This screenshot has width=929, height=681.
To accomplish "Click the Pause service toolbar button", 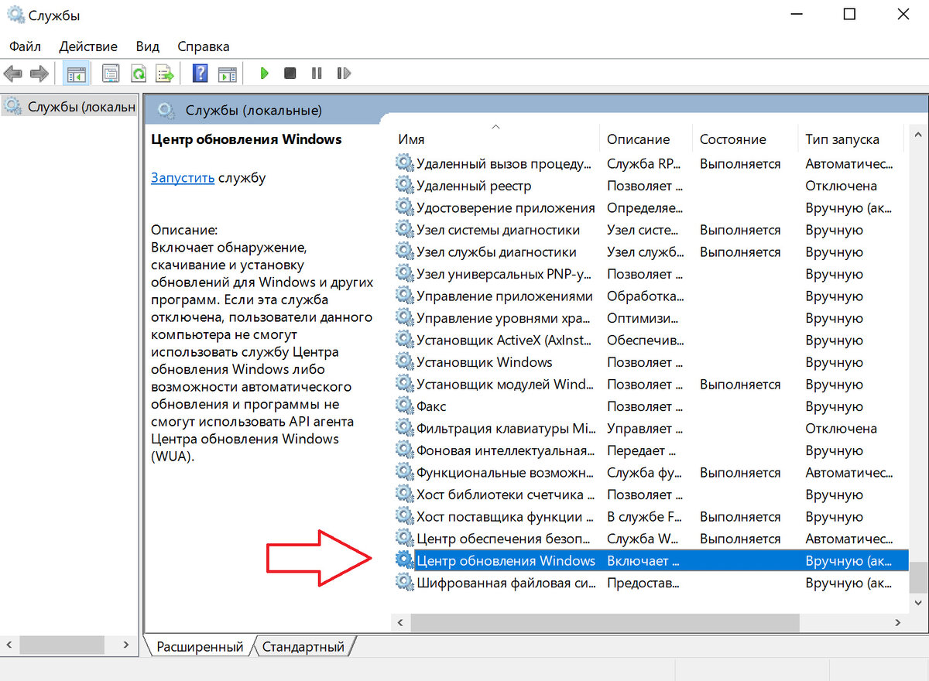I will point(317,74).
